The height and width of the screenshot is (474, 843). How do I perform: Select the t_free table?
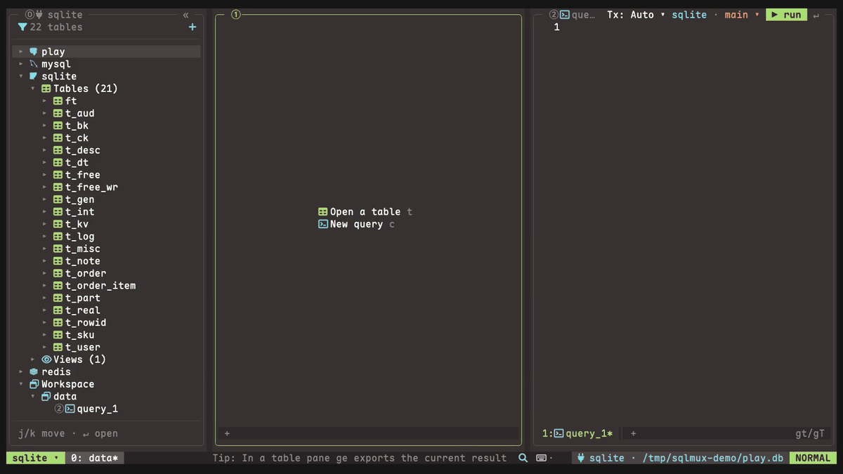tap(83, 175)
